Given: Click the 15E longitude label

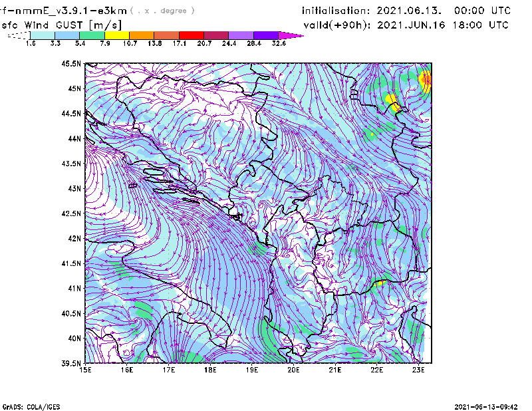Looking at the screenshot, I should [85, 370].
